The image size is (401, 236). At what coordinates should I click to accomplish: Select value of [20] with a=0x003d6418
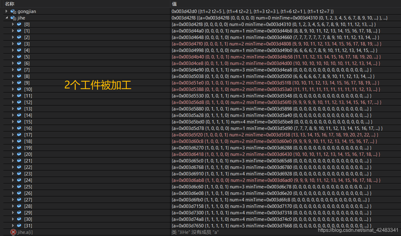coord(276,154)
